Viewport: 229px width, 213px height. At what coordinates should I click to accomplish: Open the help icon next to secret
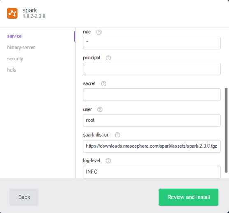104,83
